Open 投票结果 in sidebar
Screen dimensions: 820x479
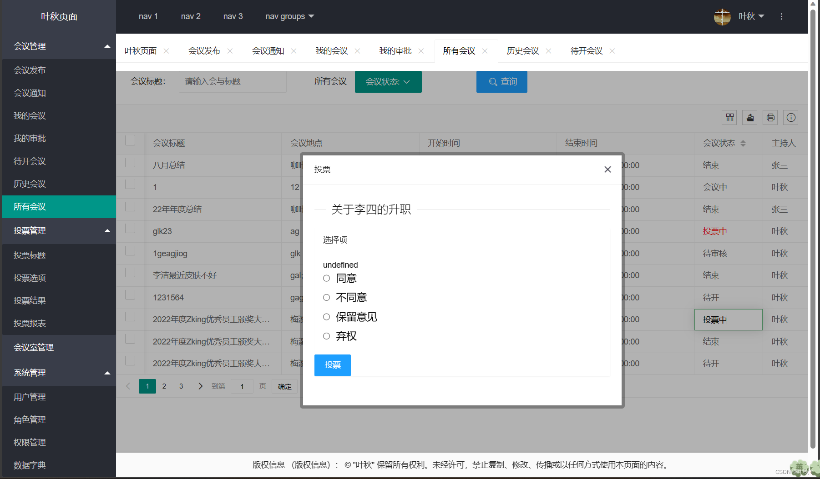click(59, 301)
